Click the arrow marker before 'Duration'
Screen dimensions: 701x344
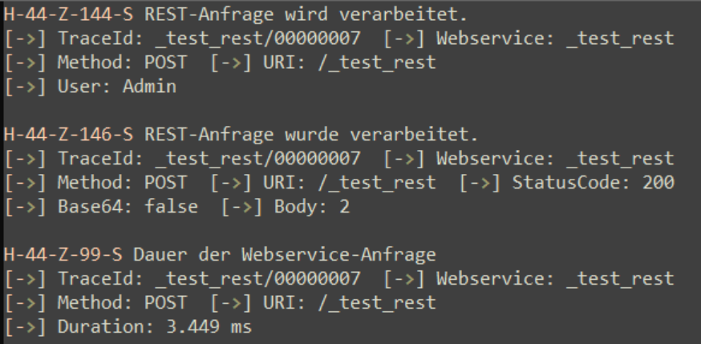coord(26,326)
